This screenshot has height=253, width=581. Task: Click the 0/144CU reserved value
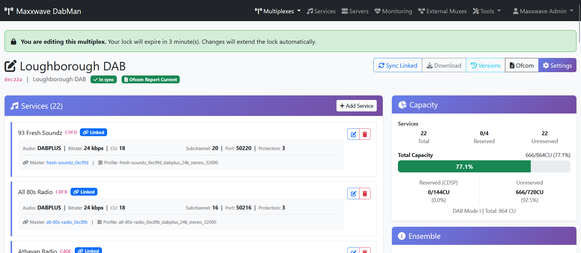pyautogui.click(x=438, y=192)
